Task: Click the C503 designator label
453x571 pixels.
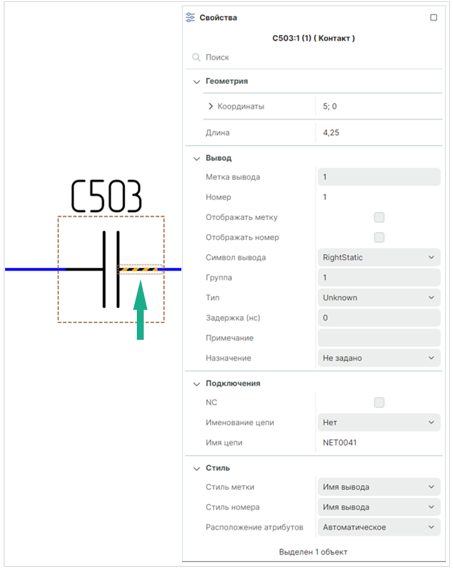Action: 106,196
